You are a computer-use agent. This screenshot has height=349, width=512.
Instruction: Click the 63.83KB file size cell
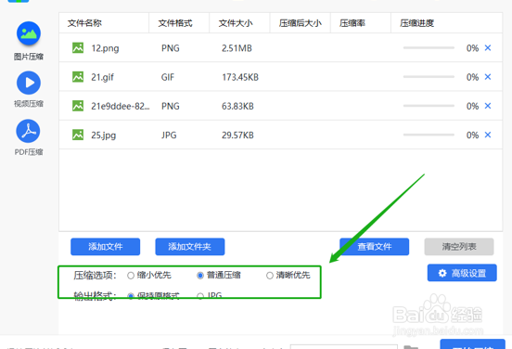point(237,106)
